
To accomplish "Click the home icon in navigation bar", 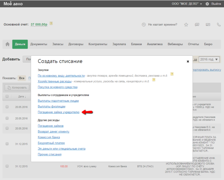I will pyautogui.click(x=7, y=44).
